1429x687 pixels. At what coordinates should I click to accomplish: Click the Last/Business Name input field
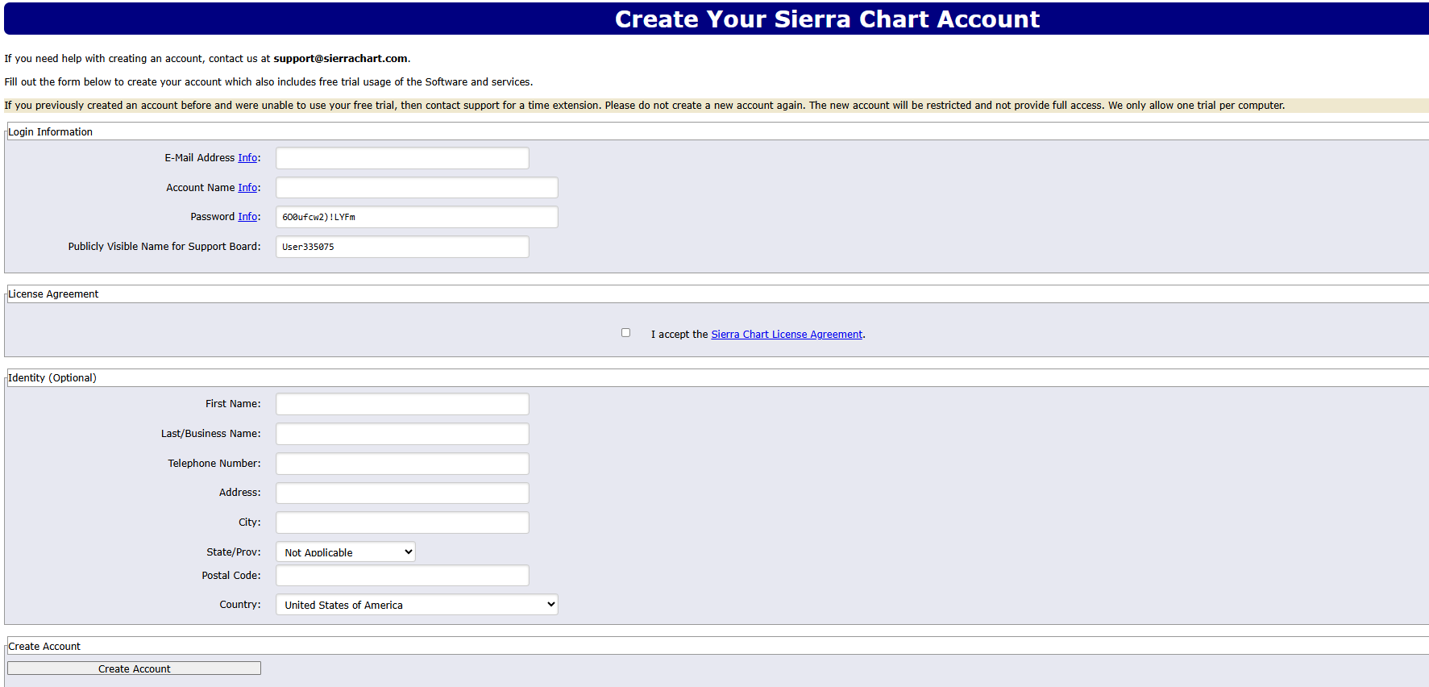pyautogui.click(x=402, y=434)
